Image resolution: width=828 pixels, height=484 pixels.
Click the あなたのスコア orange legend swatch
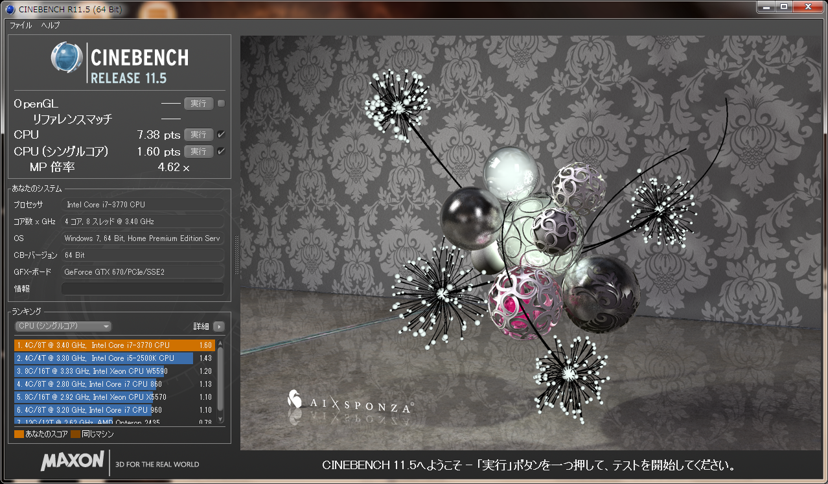click(x=19, y=434)
